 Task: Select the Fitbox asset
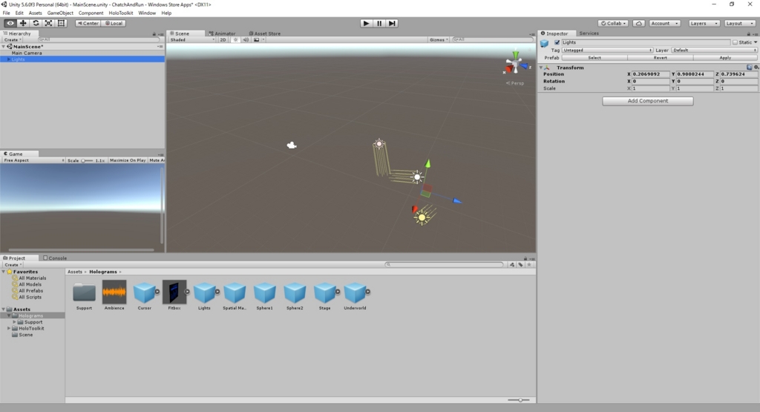click(174, 295)
